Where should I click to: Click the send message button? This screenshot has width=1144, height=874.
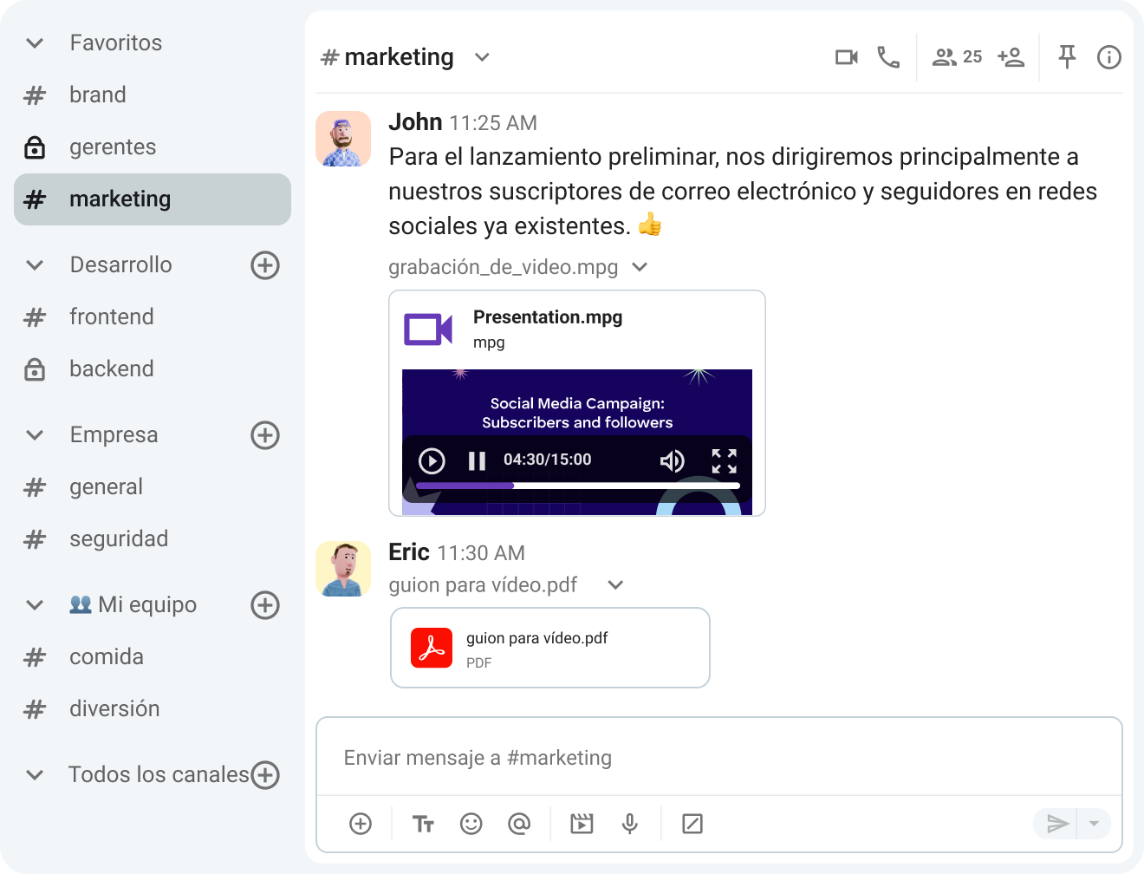click(x=1056, y=824)
